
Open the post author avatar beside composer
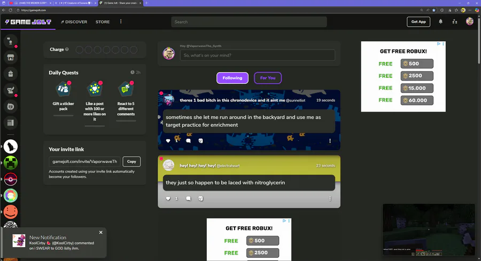pyautogui.click(x=168, y=53)
